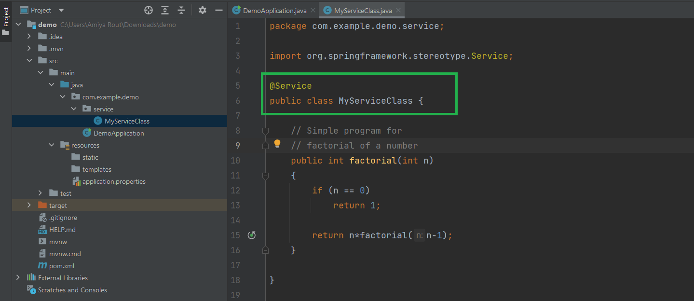The image size is (694, 301).
Task: Collapse the resources folder
Action: 52,145
